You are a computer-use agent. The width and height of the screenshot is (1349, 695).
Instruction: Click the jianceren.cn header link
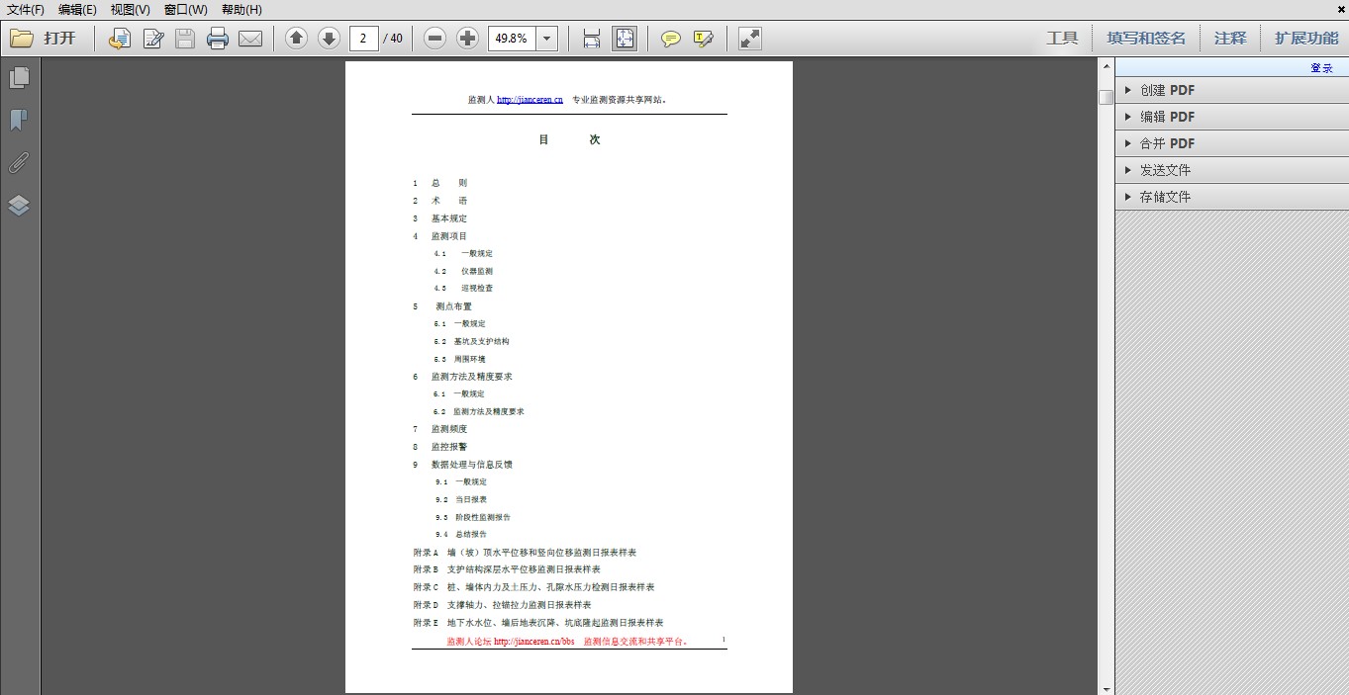530,100
